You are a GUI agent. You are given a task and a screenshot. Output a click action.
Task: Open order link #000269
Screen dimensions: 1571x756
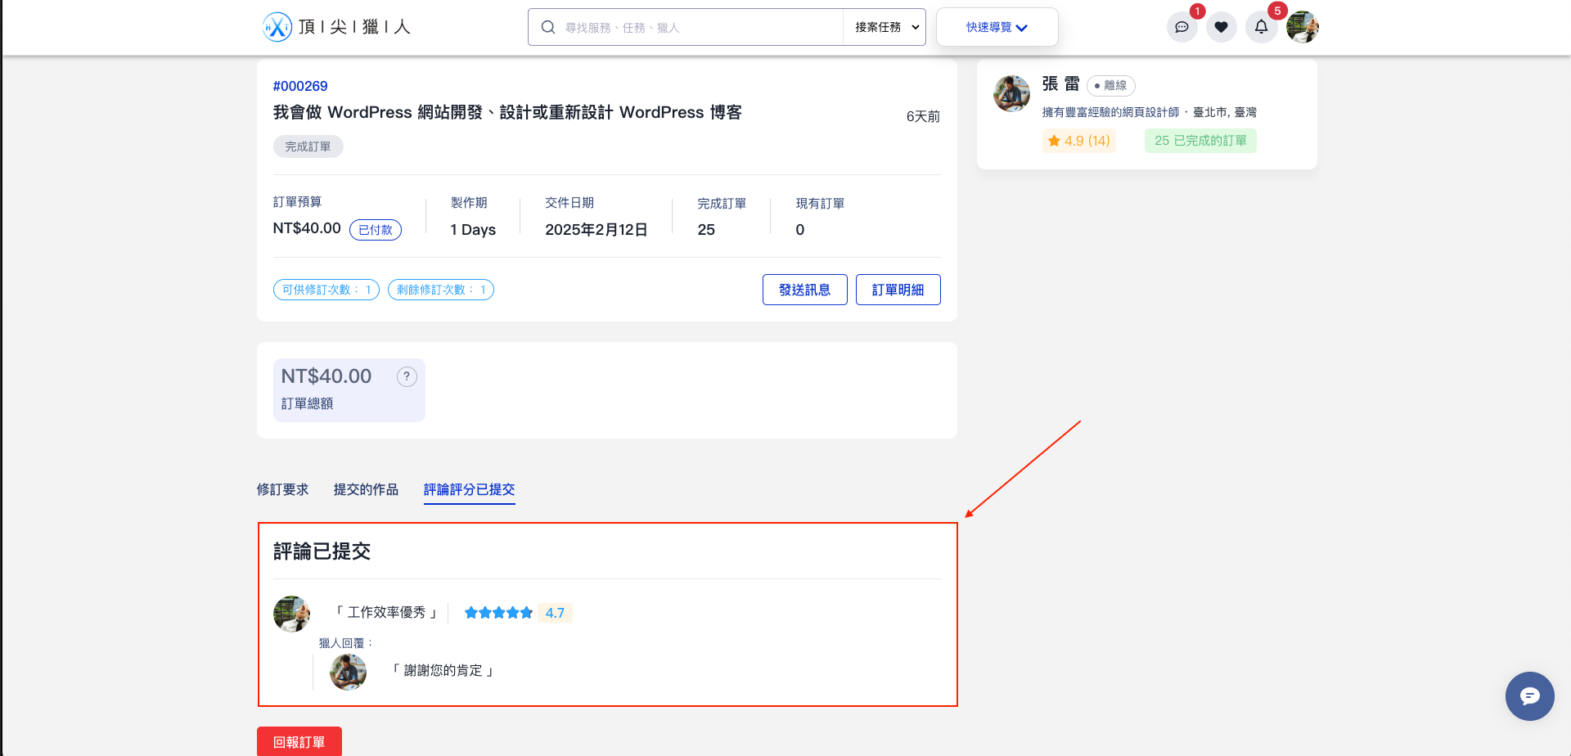(300, 86)
